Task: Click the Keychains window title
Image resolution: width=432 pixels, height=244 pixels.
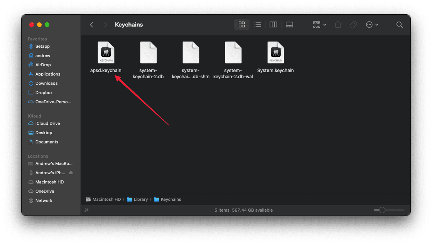Action: click(x=129, y=25)
